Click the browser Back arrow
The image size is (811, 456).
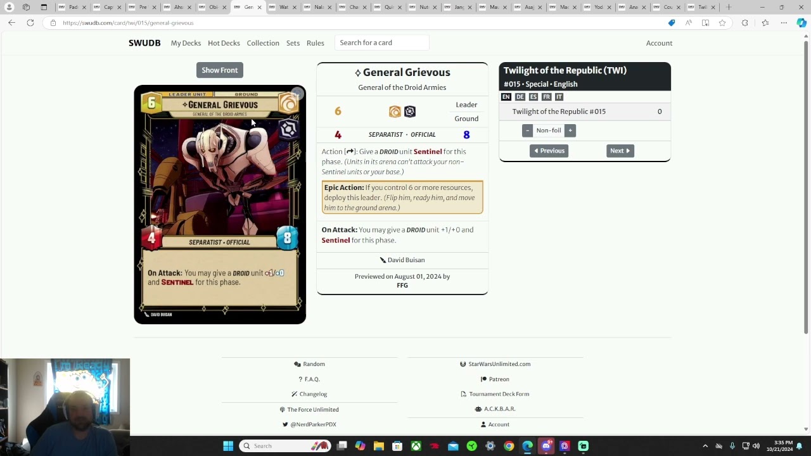[11, 23]
